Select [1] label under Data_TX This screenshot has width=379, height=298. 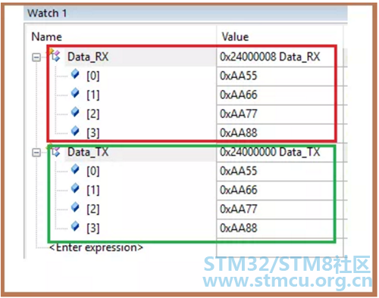[93, 190]
